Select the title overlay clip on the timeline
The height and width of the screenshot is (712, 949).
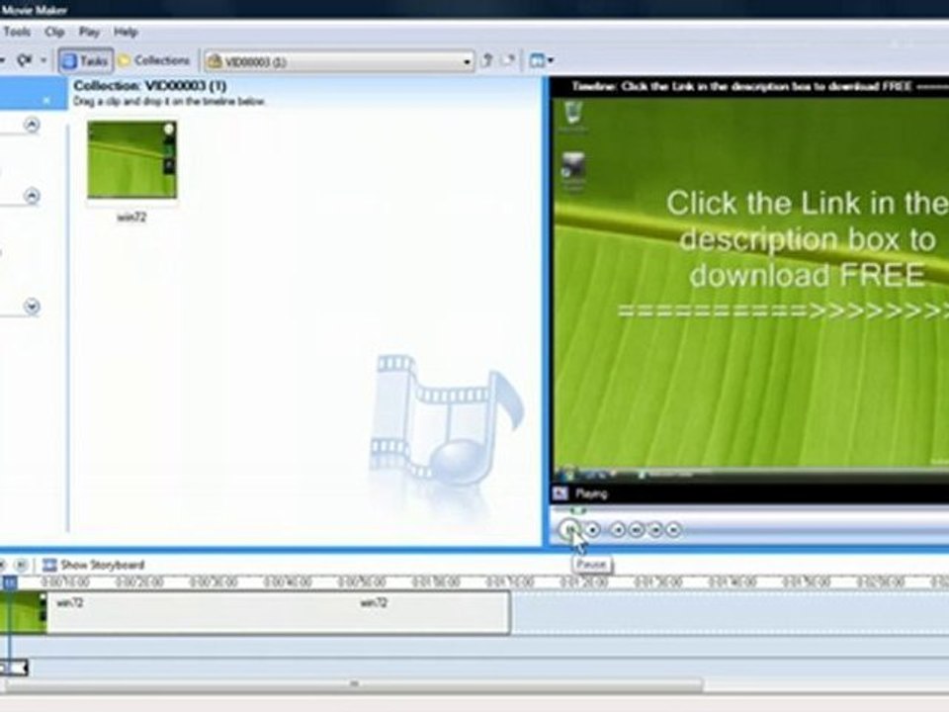coord(13,667)
